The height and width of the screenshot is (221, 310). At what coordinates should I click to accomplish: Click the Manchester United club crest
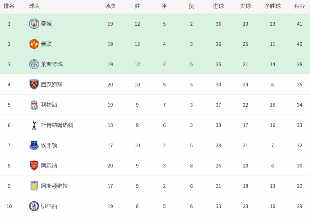pyautogui.click(x=34, y=44)
